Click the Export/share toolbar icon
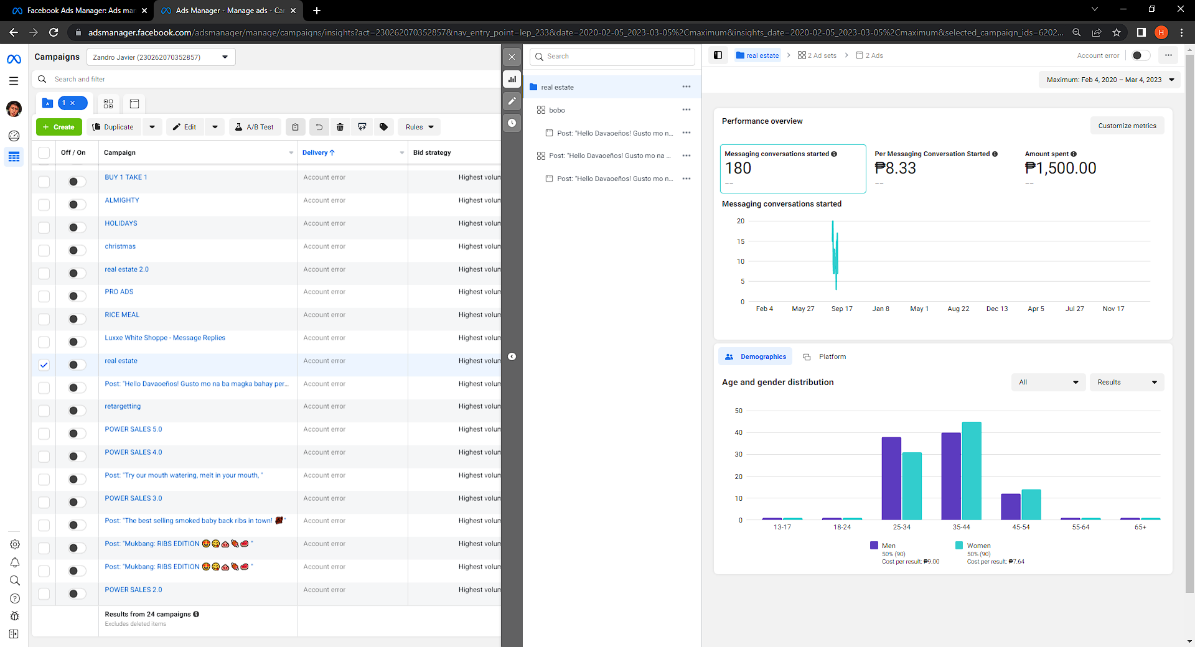The image size is (1195, 647). pyautogui.click(x=362, y=127)
